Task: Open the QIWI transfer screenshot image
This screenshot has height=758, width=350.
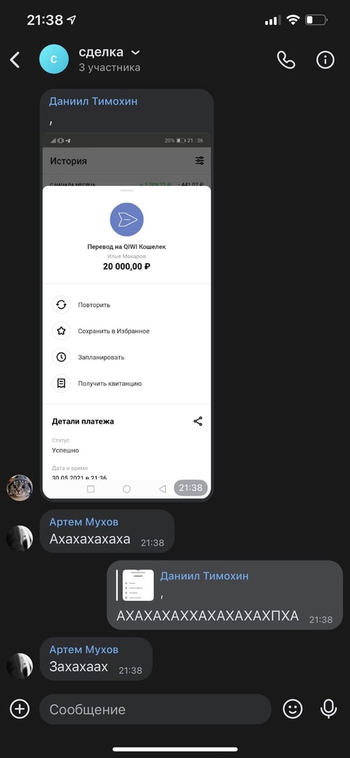Action: click(x=127, y=316)
